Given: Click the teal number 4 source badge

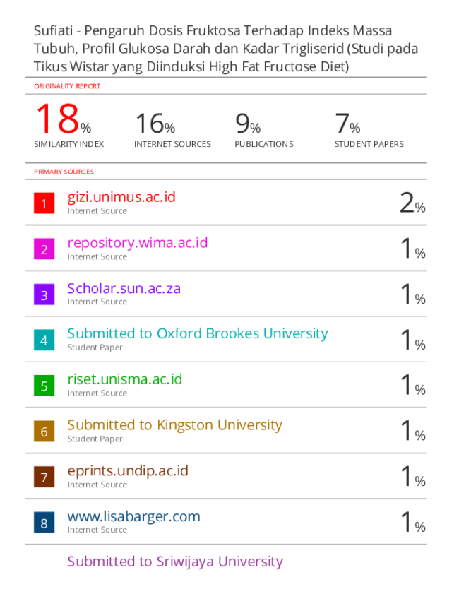Looking at the screenshot, I should (x=44, y=340).
